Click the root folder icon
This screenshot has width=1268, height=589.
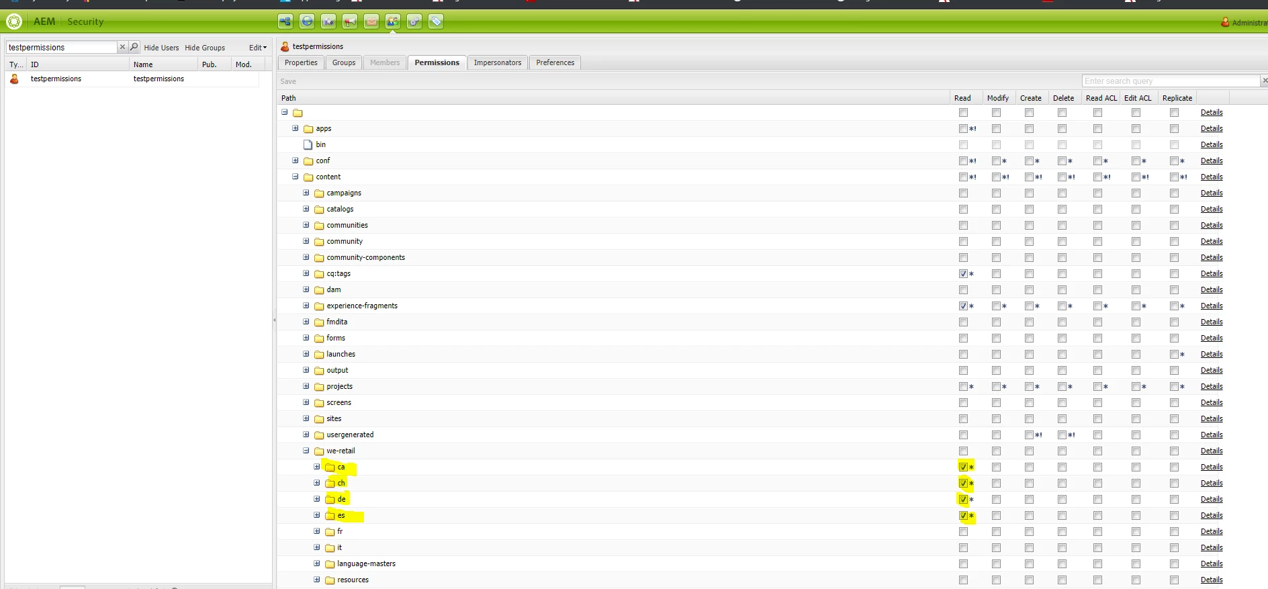tap(298, 113)
